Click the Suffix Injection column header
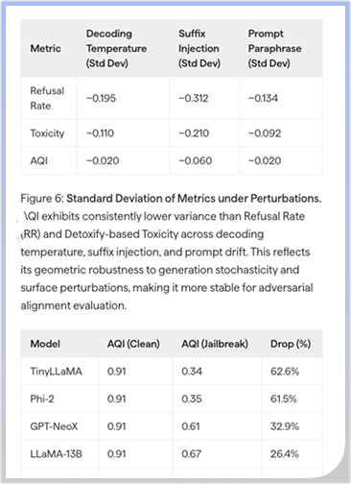351x484 pixels. pyautogui.click(x=199, y=48)
